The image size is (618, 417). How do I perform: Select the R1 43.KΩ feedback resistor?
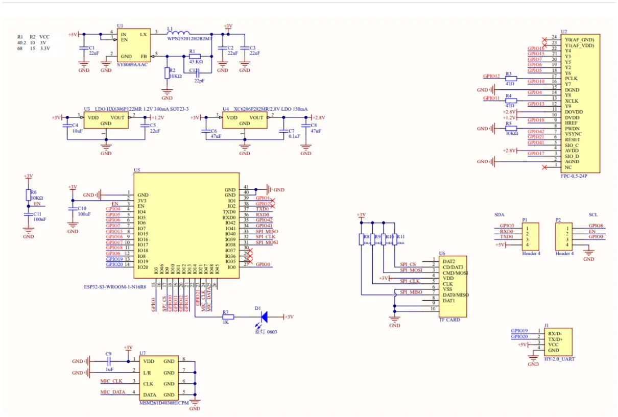195,56
